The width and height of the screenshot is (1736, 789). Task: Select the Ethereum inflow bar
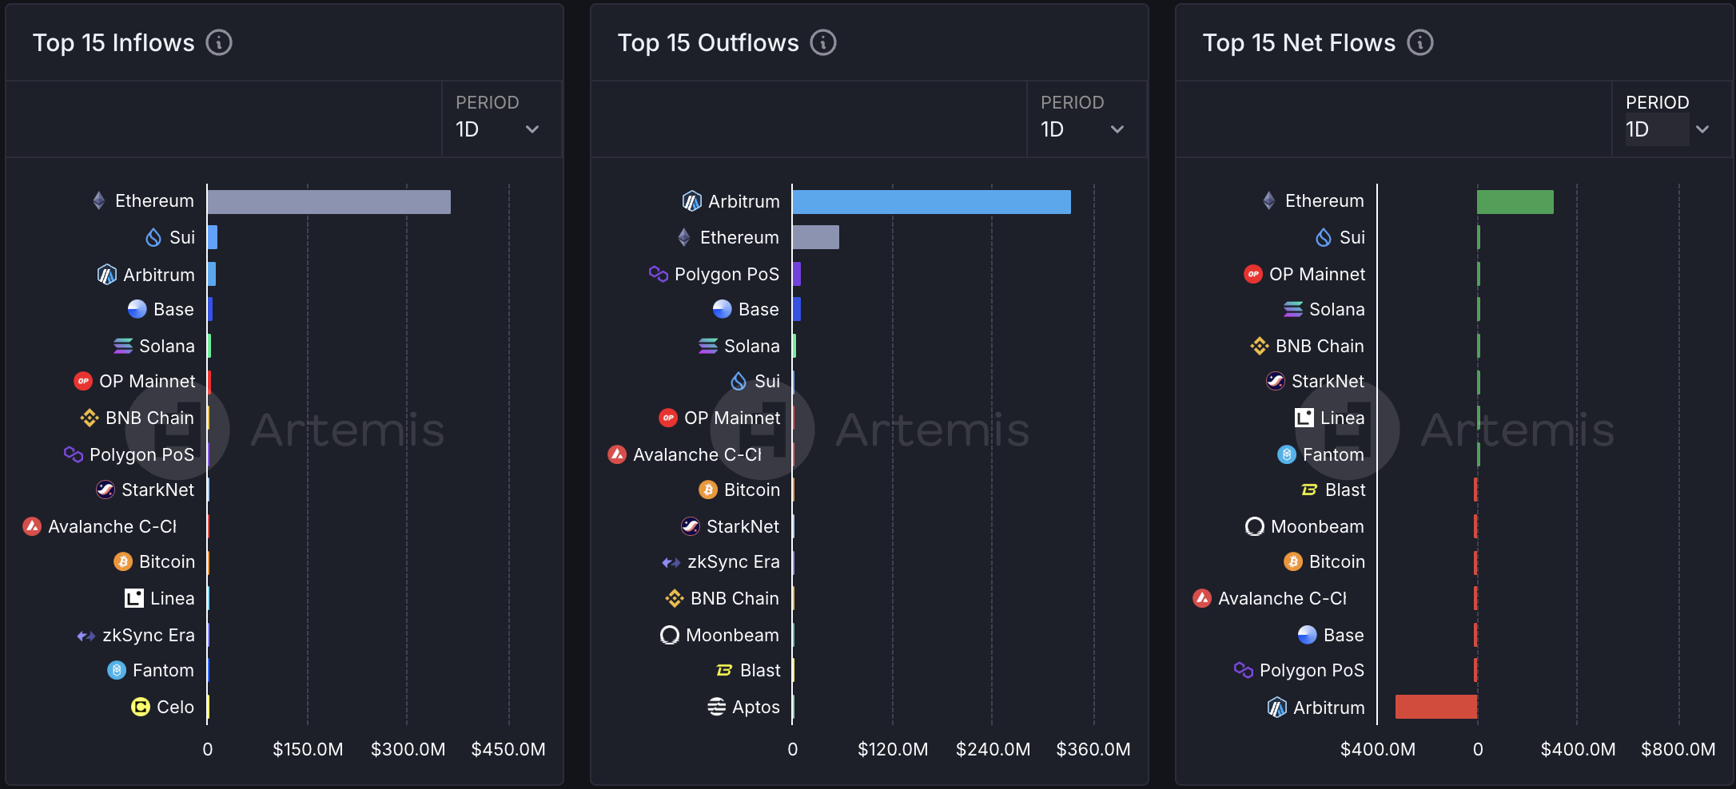point(328,202)
